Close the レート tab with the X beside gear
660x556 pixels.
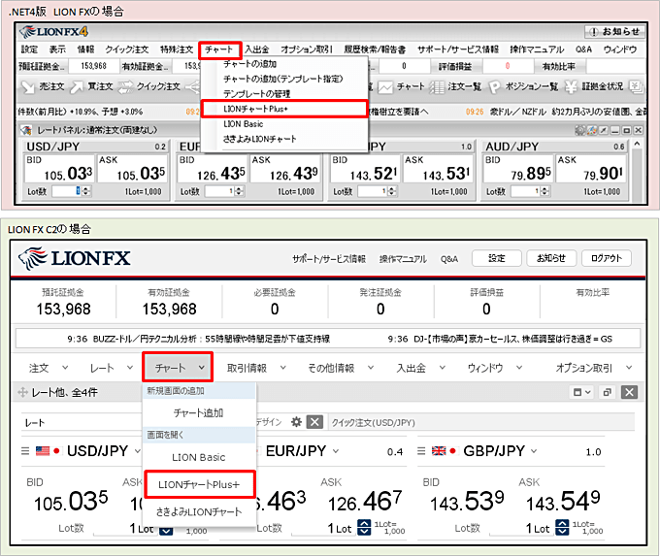[314, 422]
